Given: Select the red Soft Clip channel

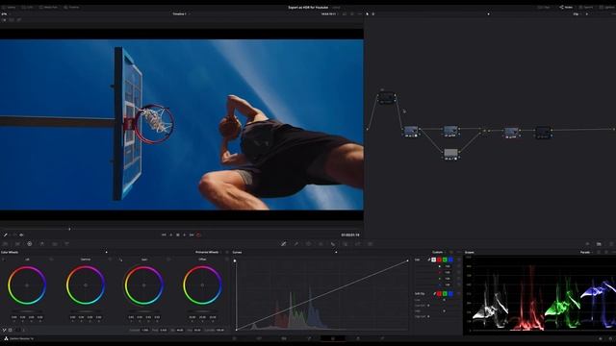Looking at the screenshot, I should point(439,293).
